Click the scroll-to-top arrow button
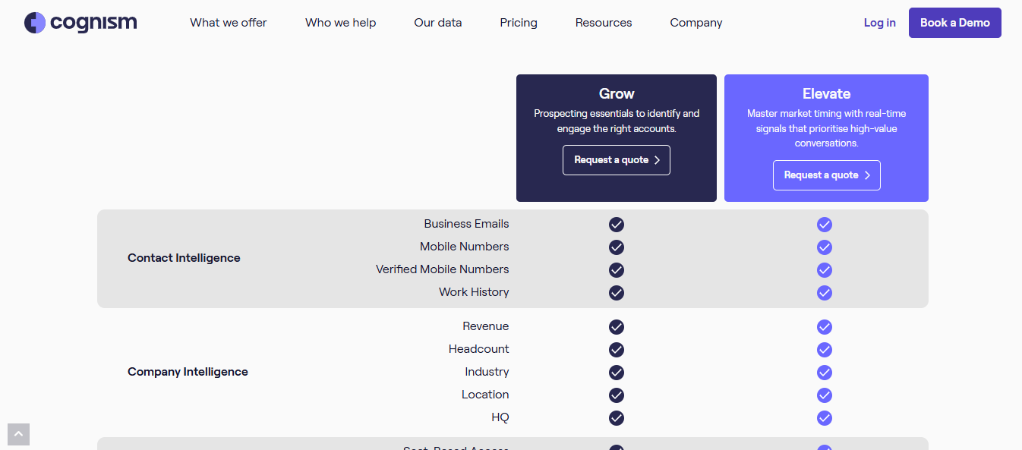 pyautogui.click(x=18, y=434)
